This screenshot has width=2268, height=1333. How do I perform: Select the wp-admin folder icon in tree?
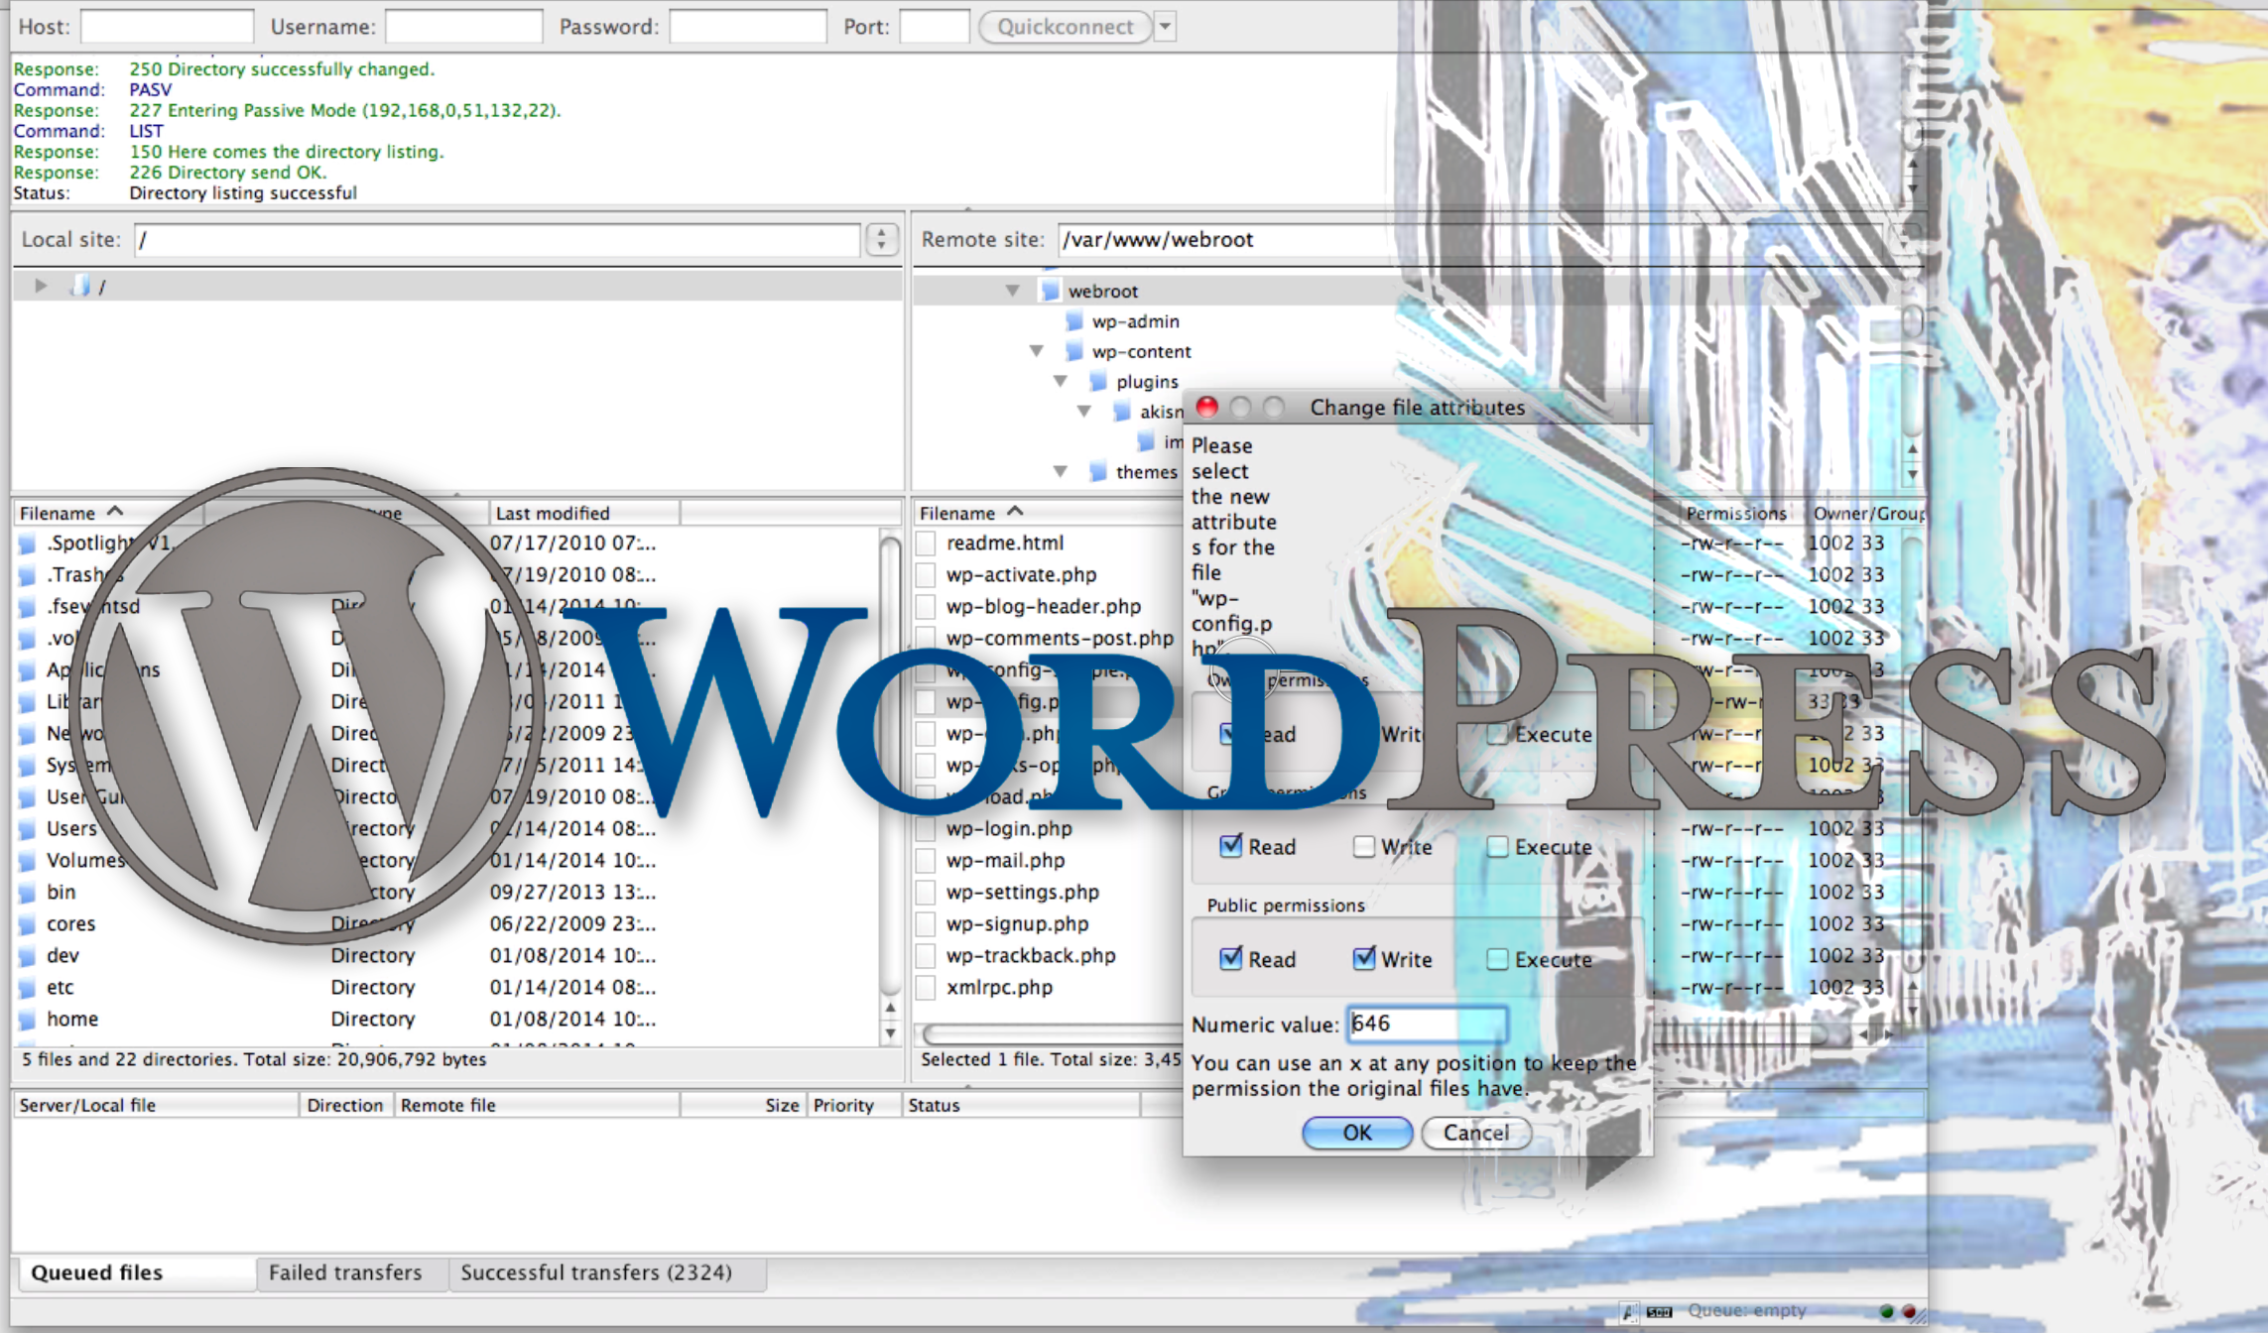coord(1074,321)
